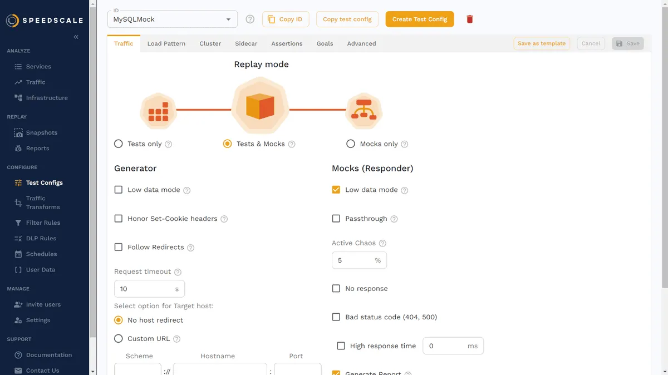The height and width of the screenshot is (375, 668).
Task: Check the Passthrough option
Action: pos(336,219)
